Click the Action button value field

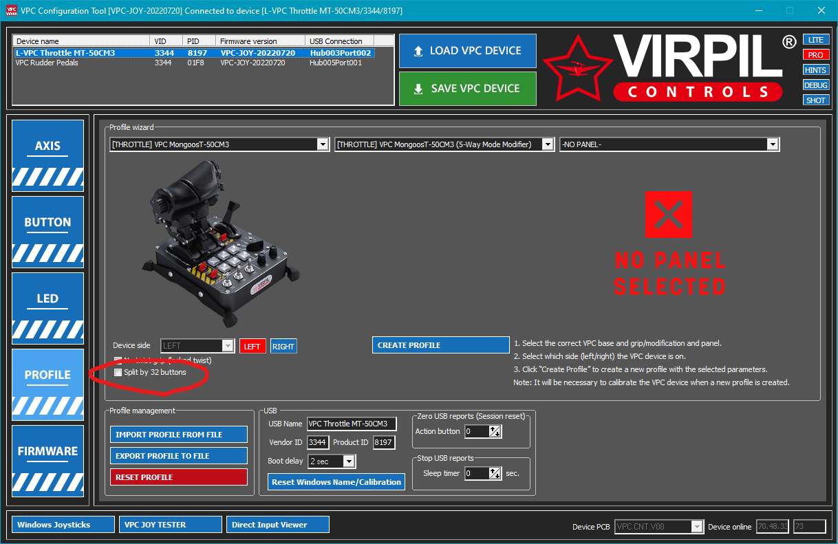coord(477,432)
